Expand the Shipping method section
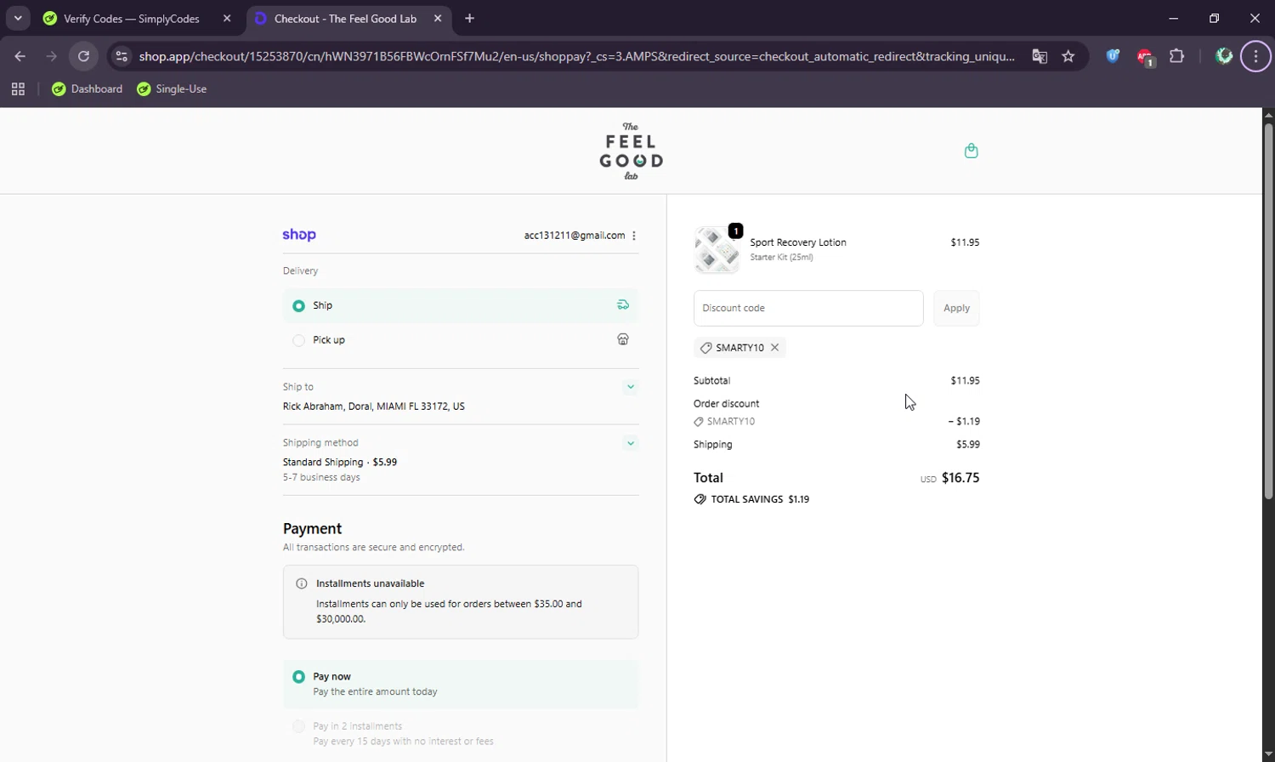Image resolution: width=1275 pixels, height=762 pixels. coord(631,443)
